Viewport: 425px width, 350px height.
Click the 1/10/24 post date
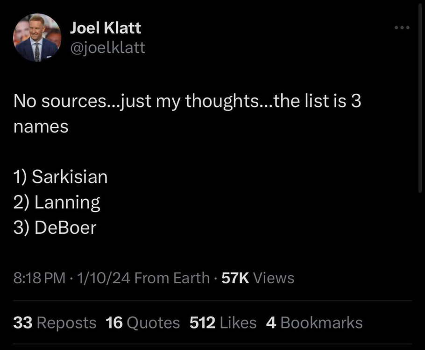click(x=99, y=278)
